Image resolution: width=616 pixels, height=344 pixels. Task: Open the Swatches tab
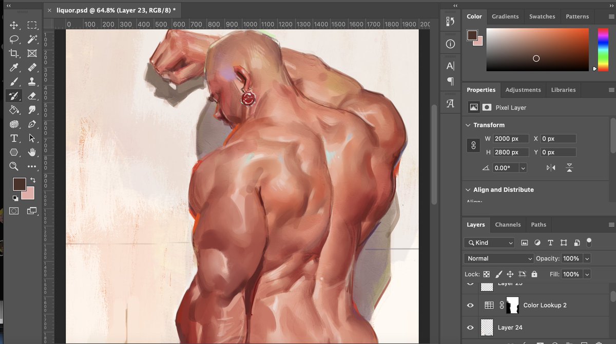(542, 16)
